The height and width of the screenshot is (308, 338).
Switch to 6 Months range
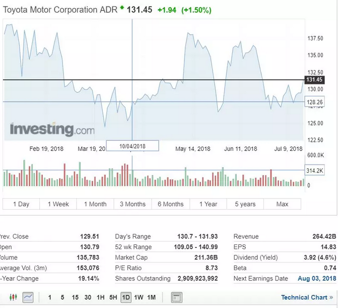[x=171, y=204]
